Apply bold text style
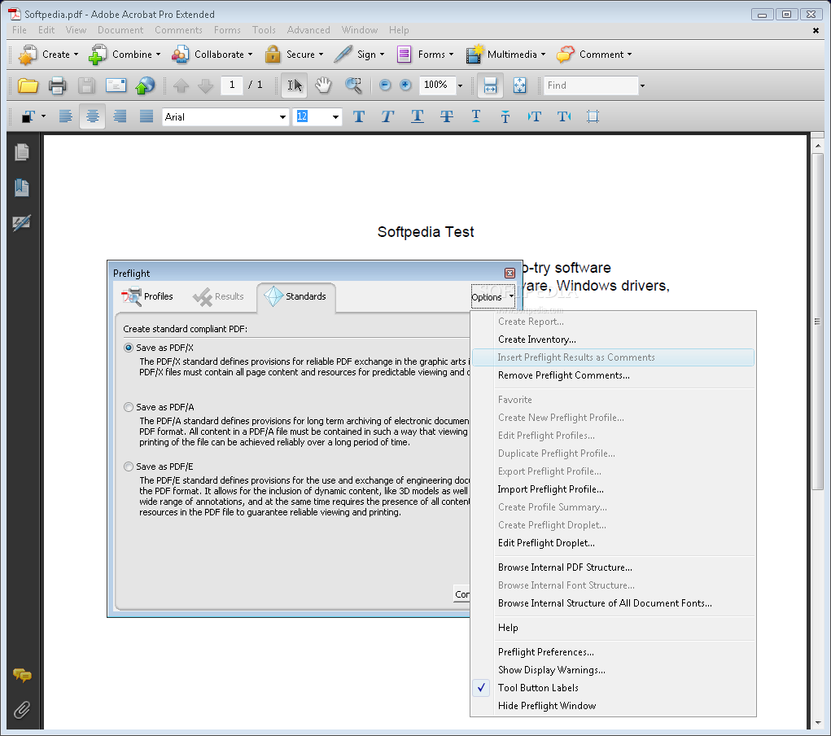Image resolution: width=831 pixels, height=736 pixels. tap(359, 116)
